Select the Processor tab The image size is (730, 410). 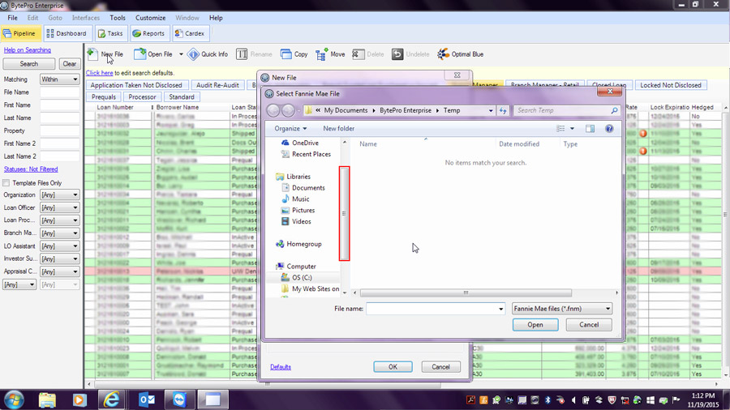coord(142,96)
